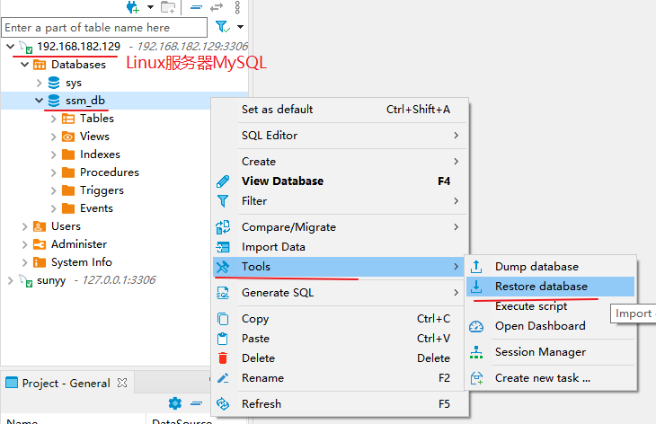The height and width of the screenshot is (424, 656).
Task: Click the navigator filter funnel icon
Action: (222, 27)
